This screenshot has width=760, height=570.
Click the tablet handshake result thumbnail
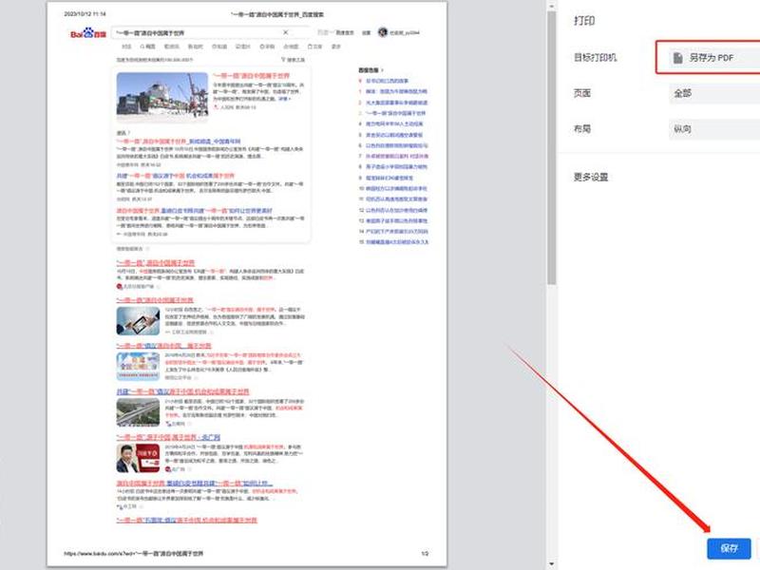138,321
